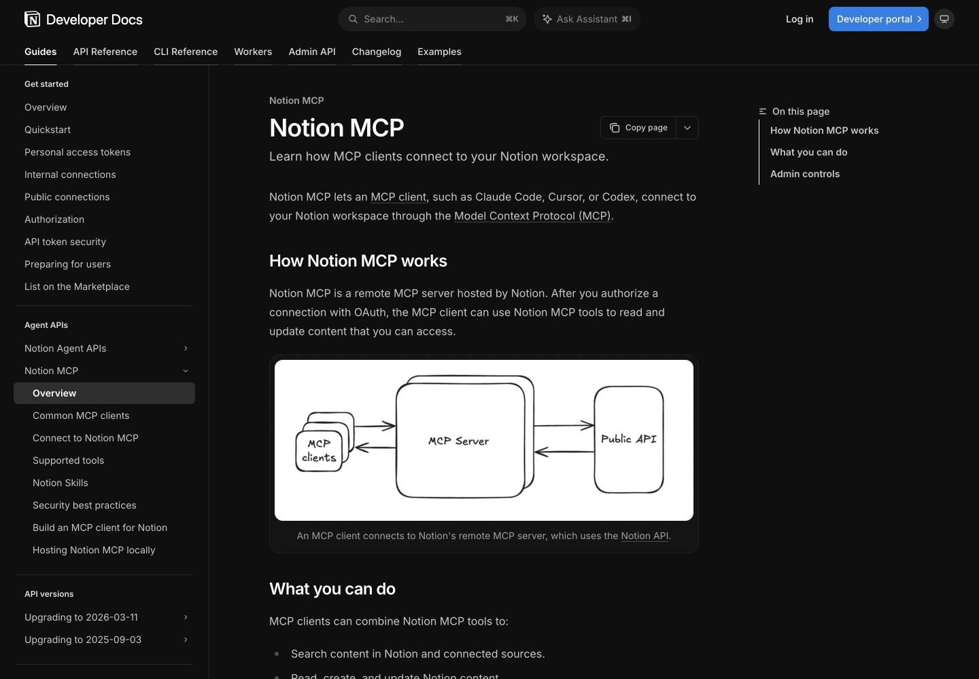Open Get started Overview page

tap(46, 107)
